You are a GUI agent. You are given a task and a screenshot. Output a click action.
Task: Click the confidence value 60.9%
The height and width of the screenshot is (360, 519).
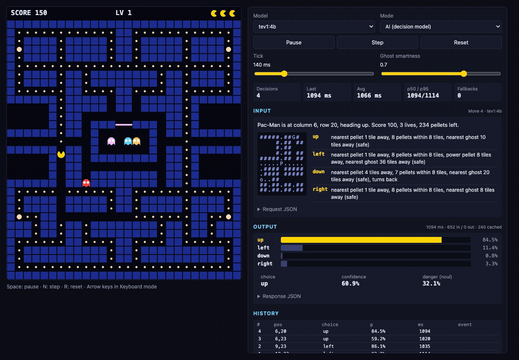pyautogui.click(x=350, y=283)
